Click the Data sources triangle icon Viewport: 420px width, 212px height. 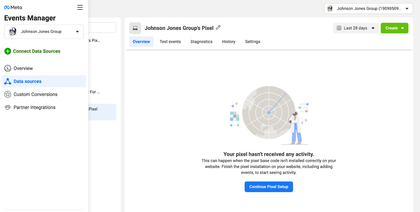point(8,81)
